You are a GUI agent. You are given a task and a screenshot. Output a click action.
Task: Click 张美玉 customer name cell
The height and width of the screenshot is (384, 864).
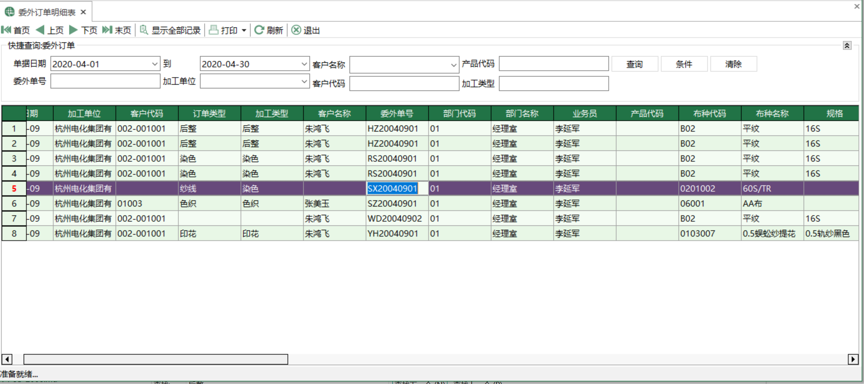tap(334, 203)
